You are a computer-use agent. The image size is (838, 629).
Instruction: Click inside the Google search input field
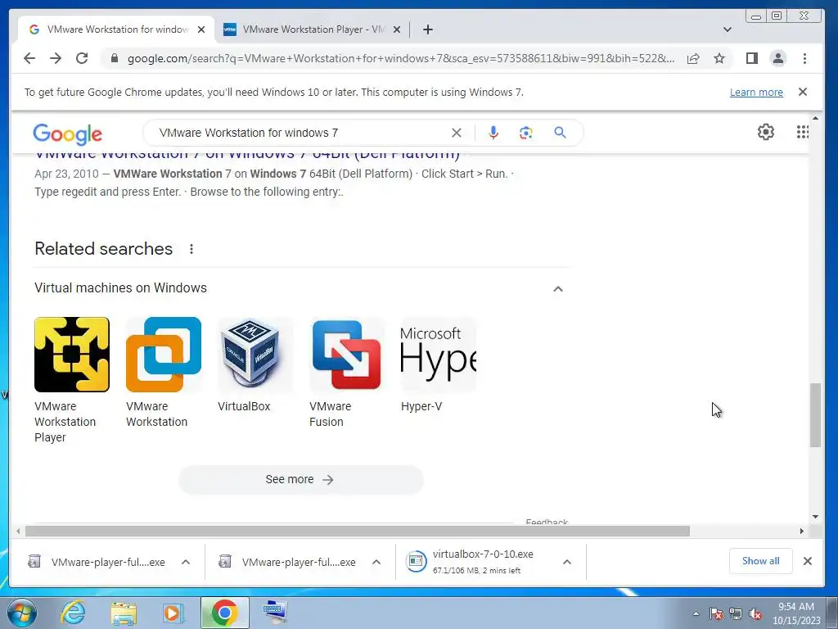point(302,133)
